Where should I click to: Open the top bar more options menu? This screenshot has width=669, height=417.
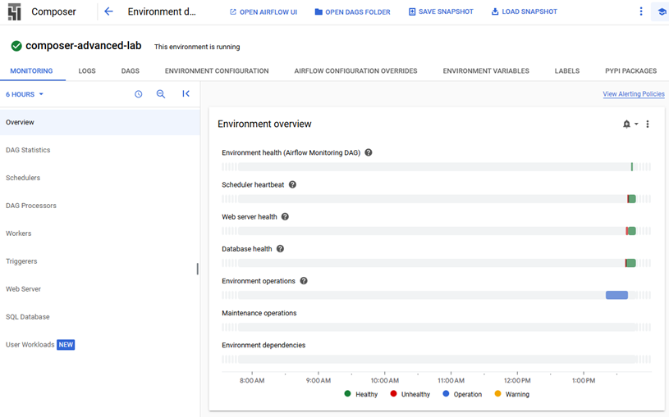coord(641,11)
